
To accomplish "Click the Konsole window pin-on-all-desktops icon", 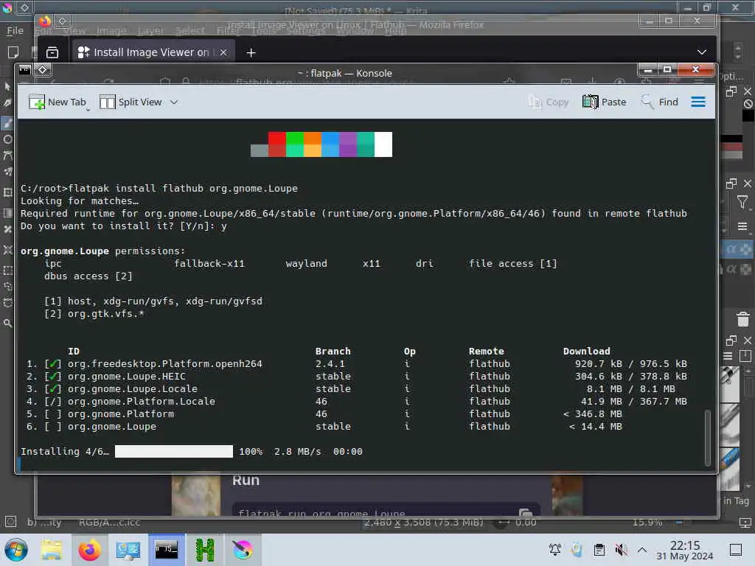I will [42, 70].
